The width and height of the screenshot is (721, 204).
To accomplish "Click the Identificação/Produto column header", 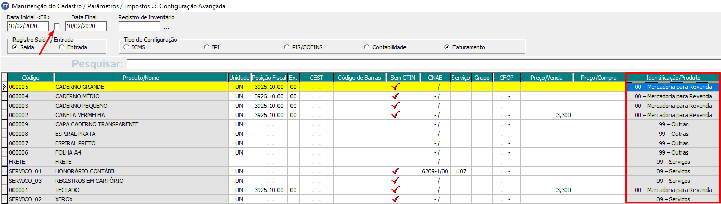I will pyautogui.click(x=673, y=78).
